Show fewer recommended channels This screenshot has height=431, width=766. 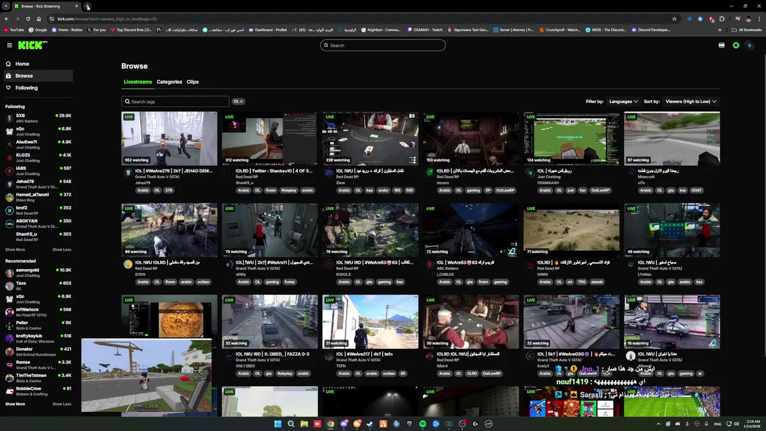pyautogui.click(x=62, y=404)
